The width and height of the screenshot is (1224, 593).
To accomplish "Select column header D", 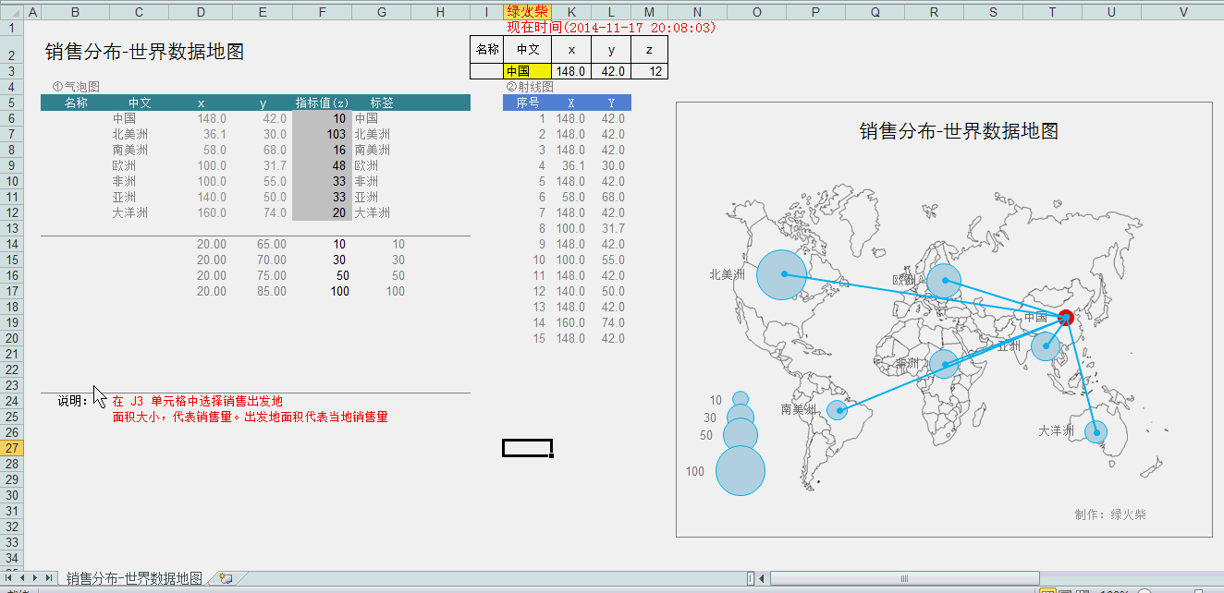I will click(201, 12).
